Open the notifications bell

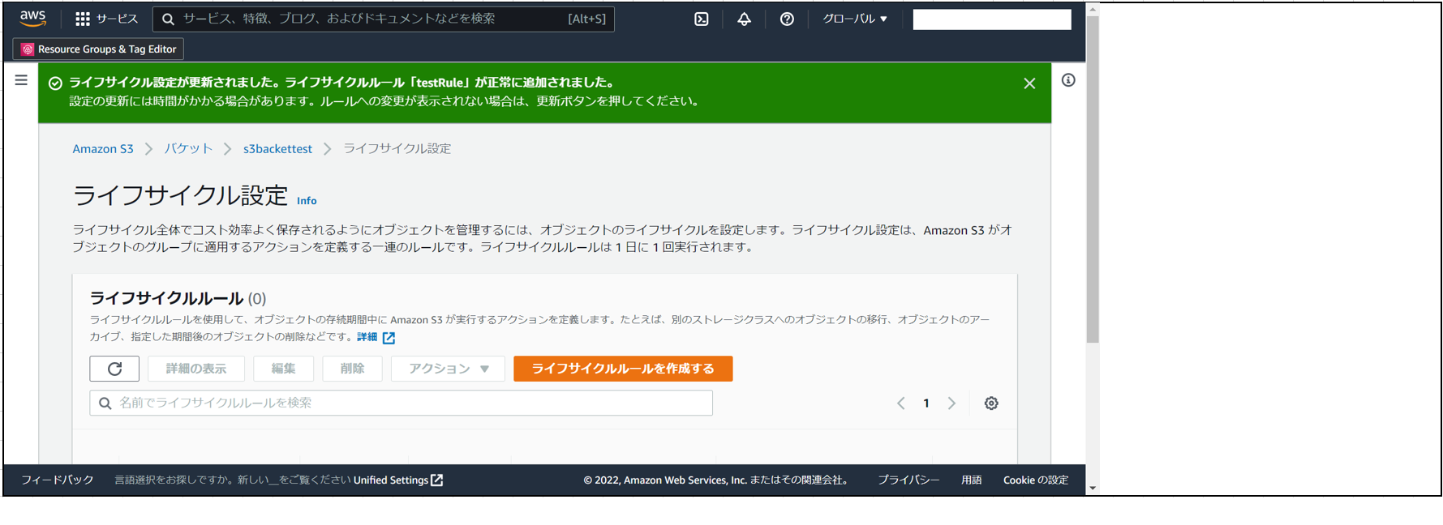744,19
